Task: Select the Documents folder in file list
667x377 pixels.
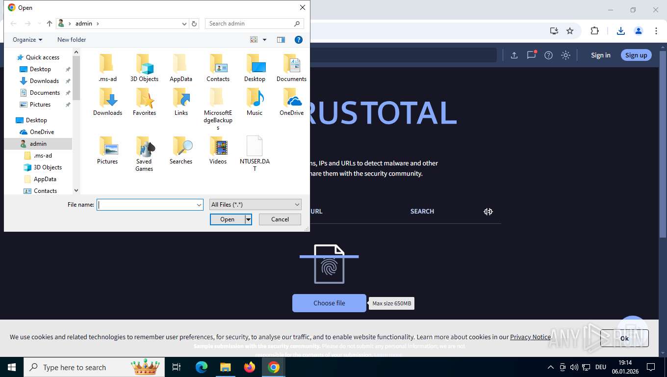Action: coord(291,68)
